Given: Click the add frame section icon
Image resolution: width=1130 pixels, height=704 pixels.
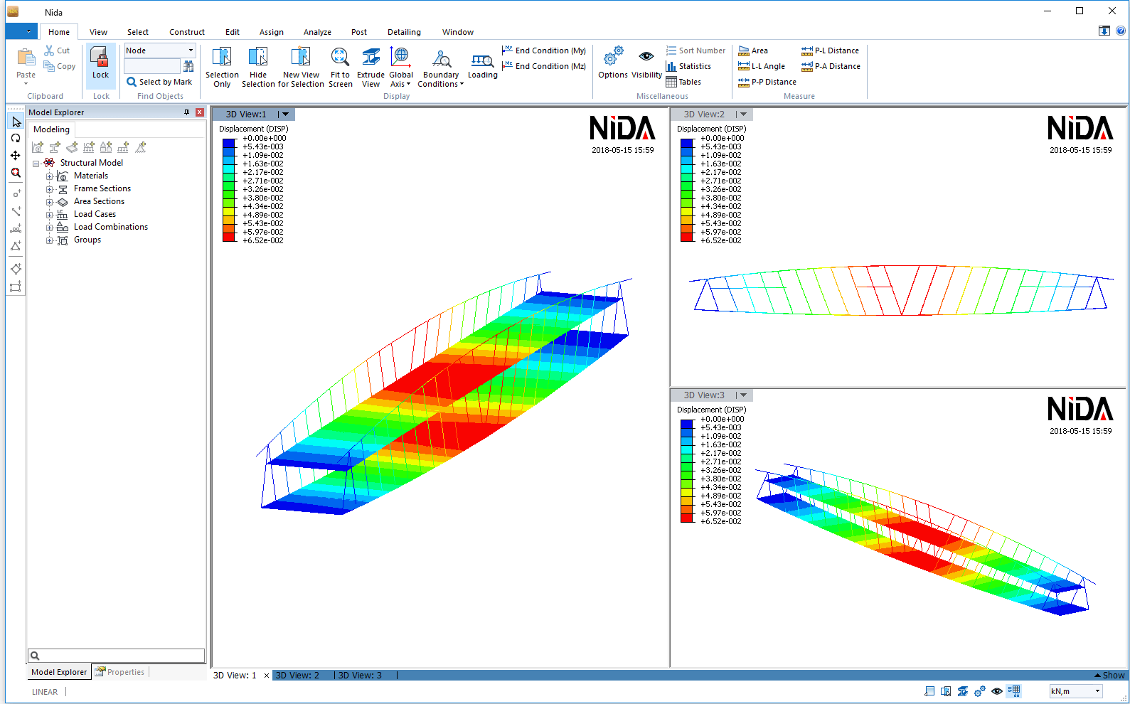Looking at the screenshot, I should (x=55, y=147).
